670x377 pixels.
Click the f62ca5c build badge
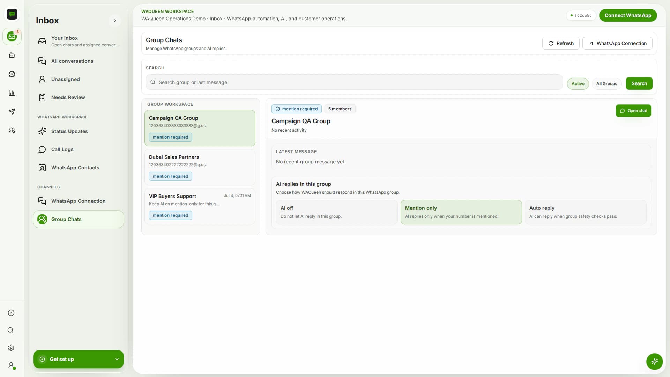[x=581, y=15]
